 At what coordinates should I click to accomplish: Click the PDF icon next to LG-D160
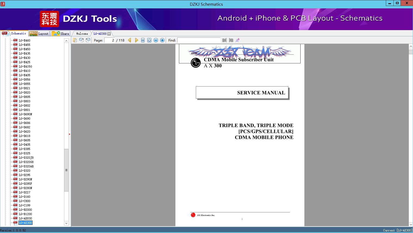15,196
